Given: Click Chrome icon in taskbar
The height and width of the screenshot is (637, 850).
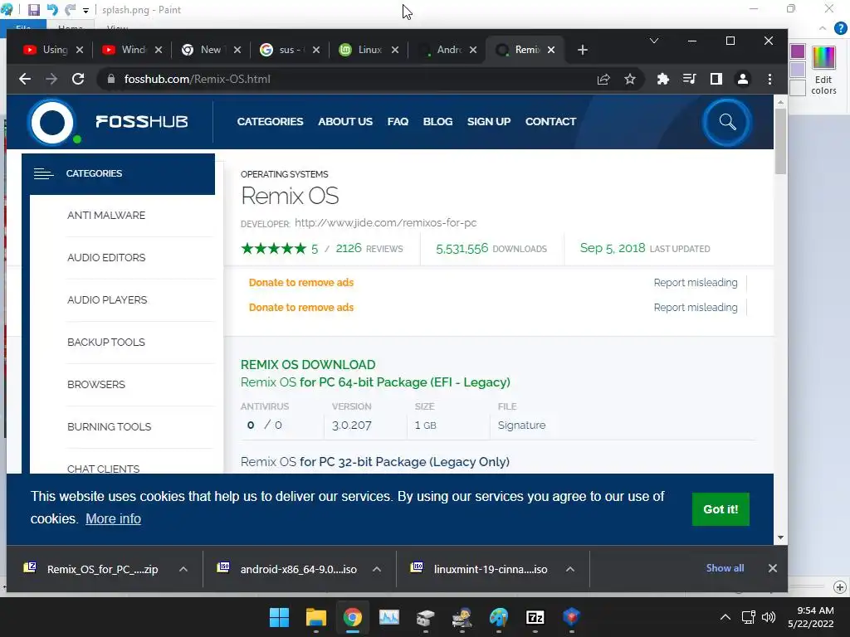Looking at the screenshot, I should coord(352,617).
